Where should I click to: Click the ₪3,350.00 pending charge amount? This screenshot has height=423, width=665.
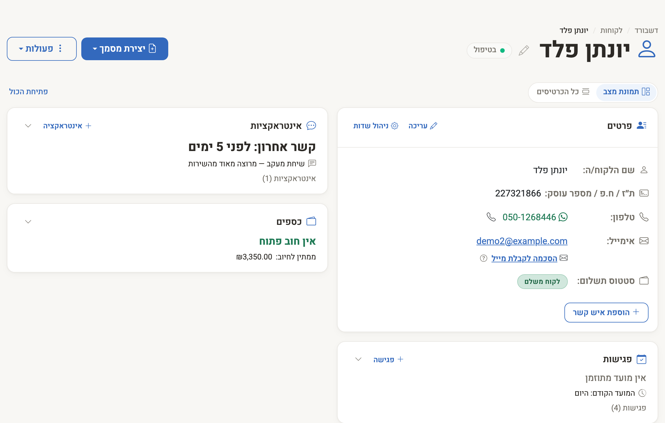[x=254, y=257]
